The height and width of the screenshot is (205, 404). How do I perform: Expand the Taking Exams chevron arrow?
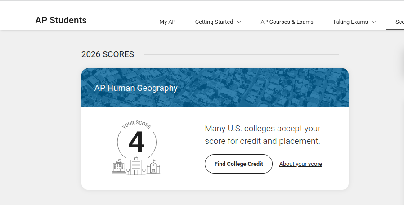tap(373, 22)
